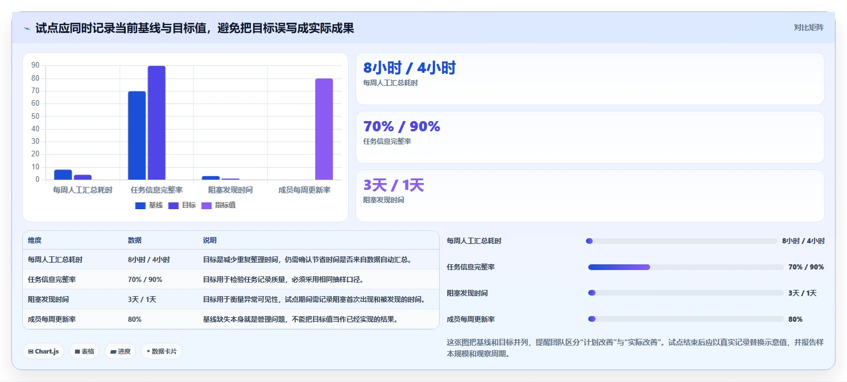Click the blue 基线 bar for 任务信息完整率
The image size is (847, 382).
pyautogui.click(x=137, y=135)
